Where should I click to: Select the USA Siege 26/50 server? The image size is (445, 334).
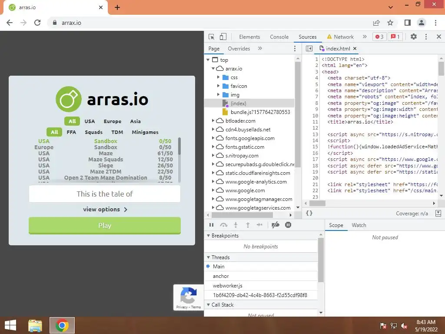(105, 165)
